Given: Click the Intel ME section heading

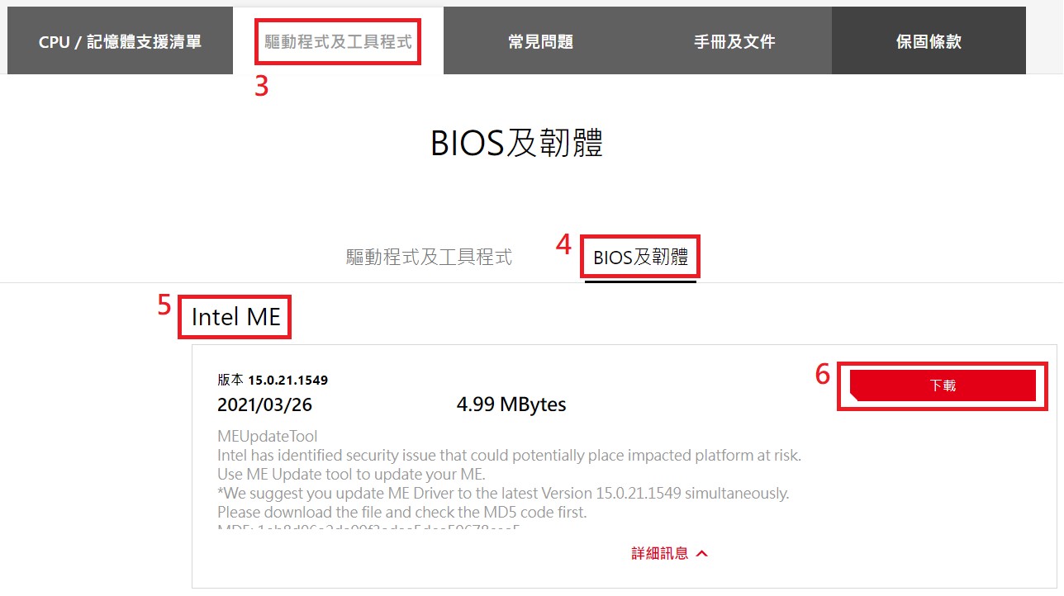Looking at the screenshot, I should pos(235,317).
